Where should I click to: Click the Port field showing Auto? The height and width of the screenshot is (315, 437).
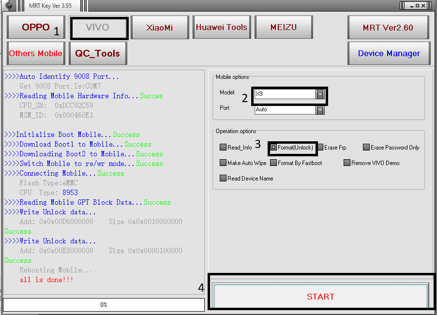[285, 110]
